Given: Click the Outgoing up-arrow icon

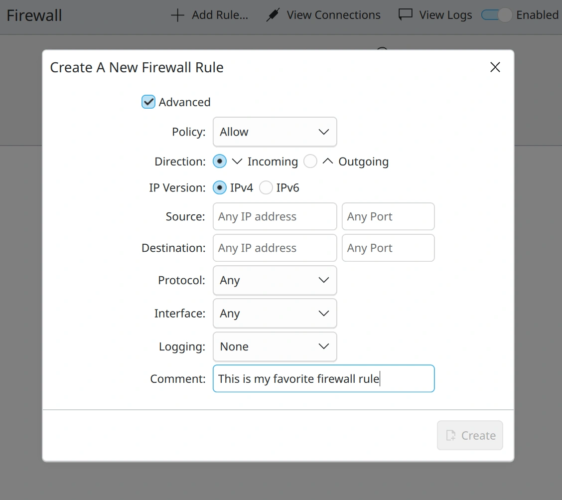Looking at the screenshot, I should coord(328,162).
